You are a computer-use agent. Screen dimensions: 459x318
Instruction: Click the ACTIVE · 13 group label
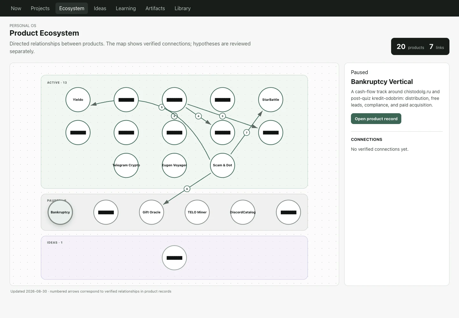pyautogui.click(x=57, y=83)
